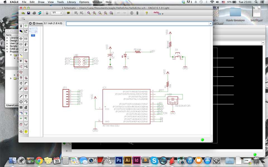
Task: Select the Attribute tool
Action: pos(21,124)
